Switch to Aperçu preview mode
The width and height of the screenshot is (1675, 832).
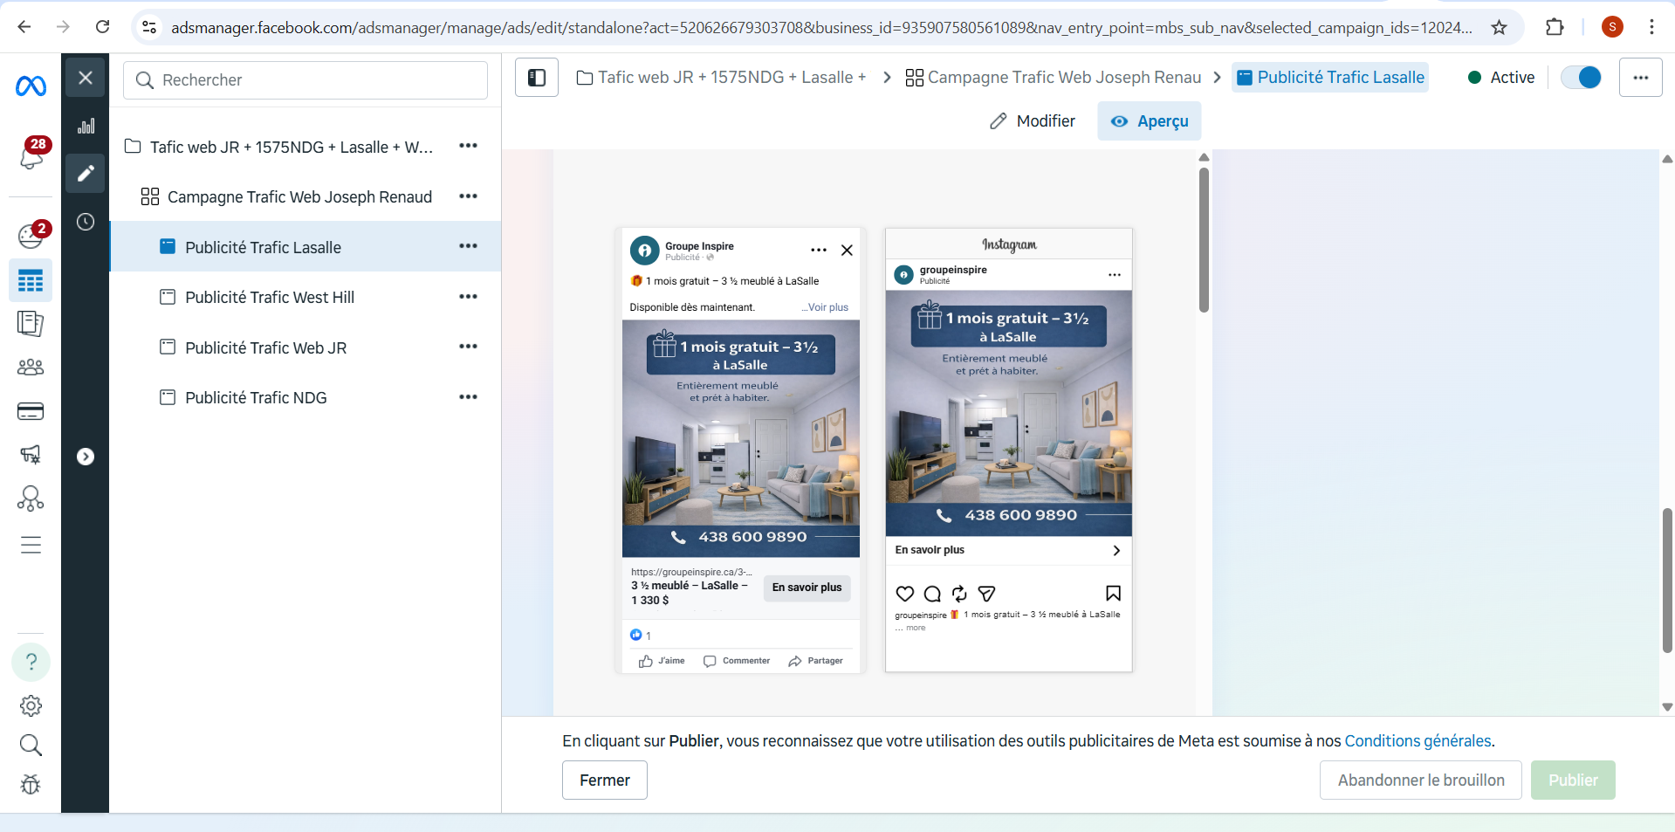1149,121
